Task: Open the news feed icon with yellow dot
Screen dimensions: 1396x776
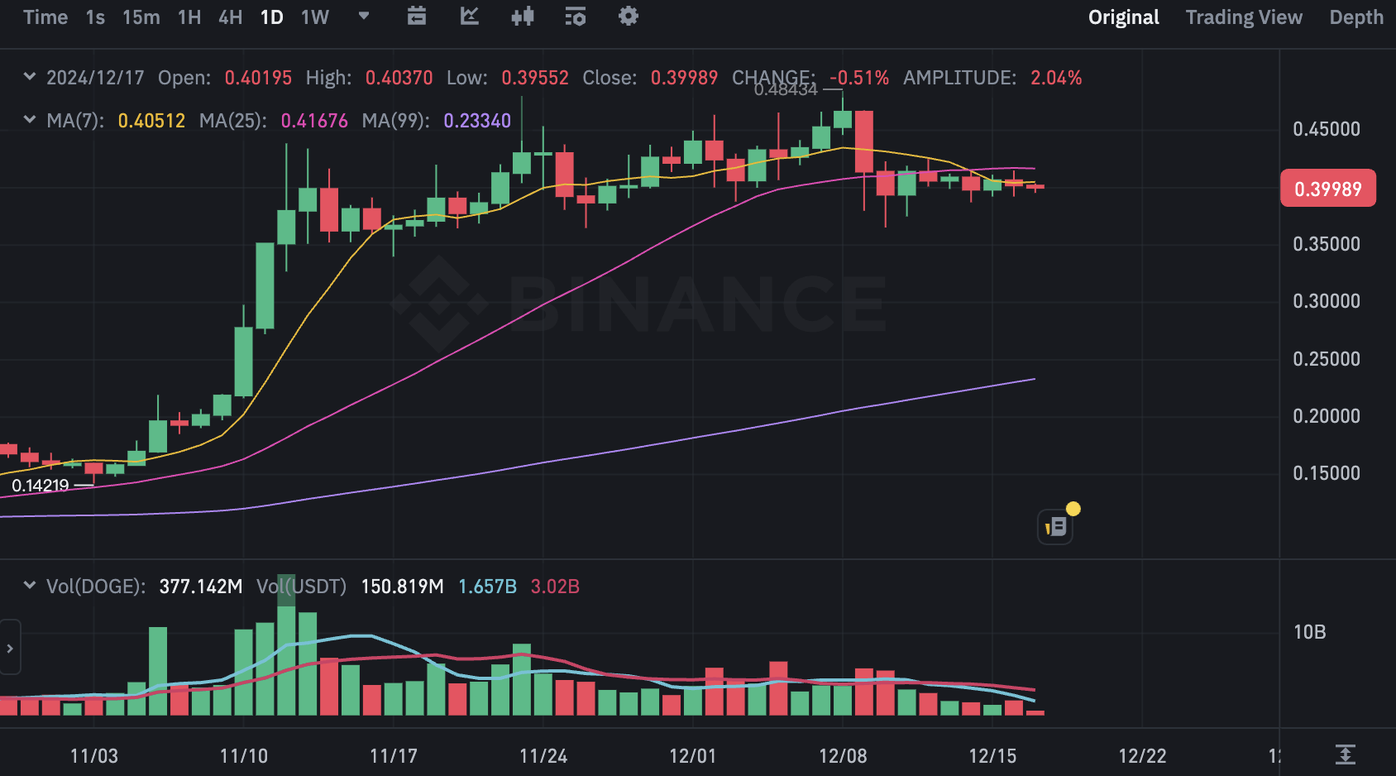Action: (x=1054, y=525)
